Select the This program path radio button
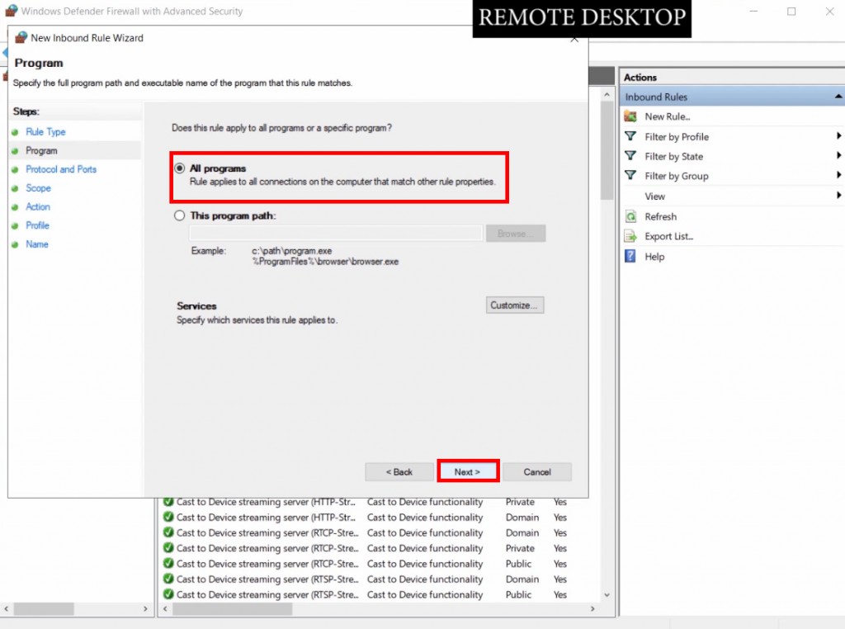The height and width of the screenshot is (629, 845). pyautogui.click(x=179, y=215)
